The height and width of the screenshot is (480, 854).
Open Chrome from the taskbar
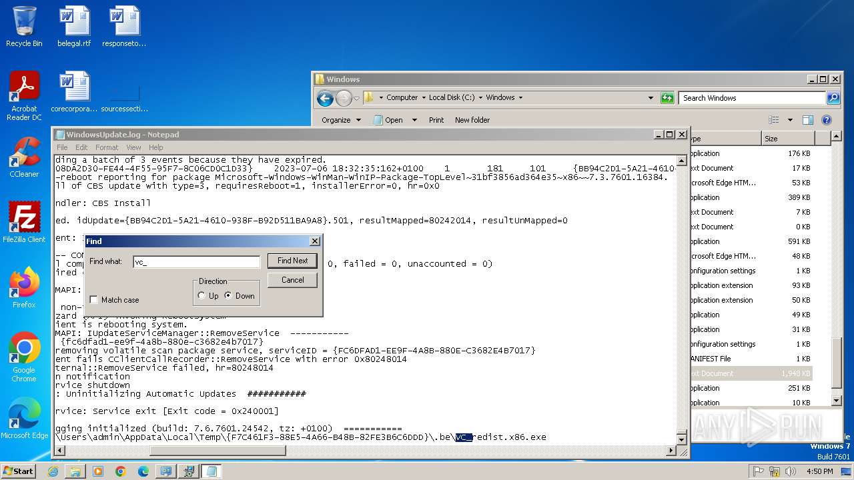tap(121, 471)
